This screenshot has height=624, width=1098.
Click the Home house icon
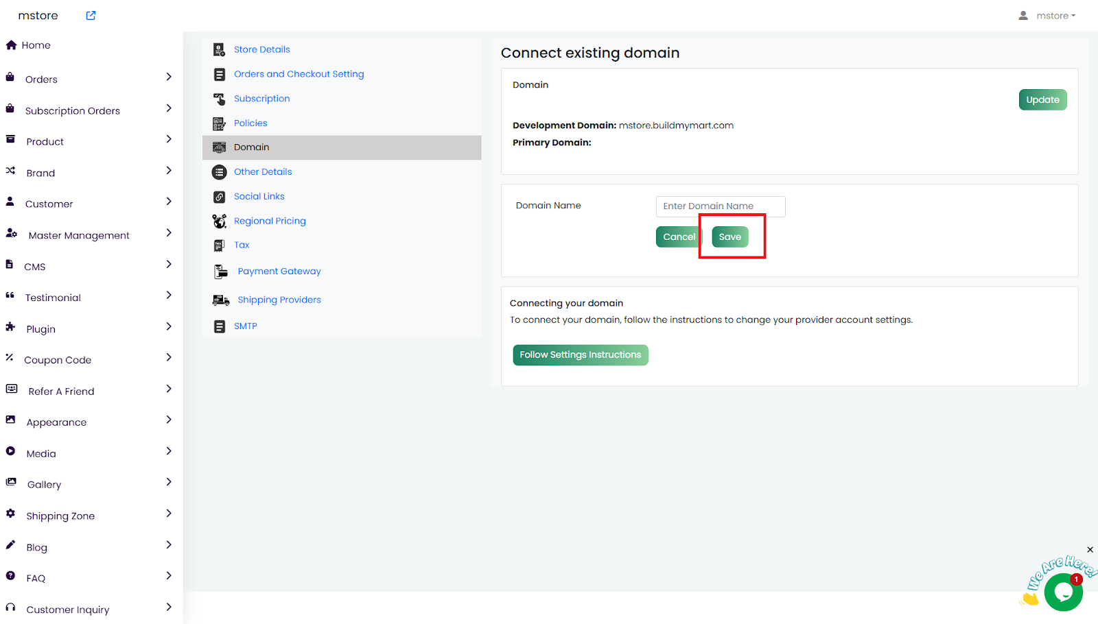tap(11, 45)
